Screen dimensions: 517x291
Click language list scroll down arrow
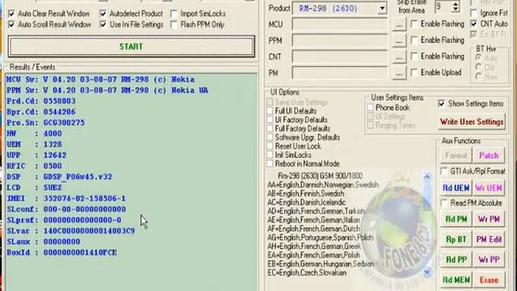click(427, 272)
